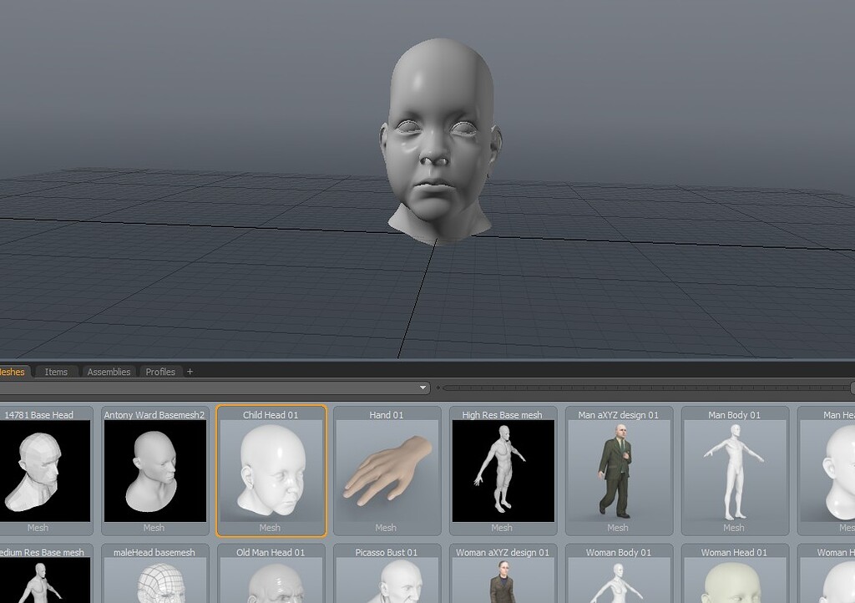Click the plus icon to add a new browser tab

[190, 372]
